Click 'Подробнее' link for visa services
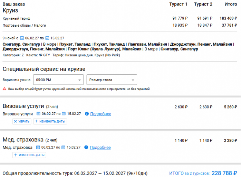The width and height of the screenshot is (241, 177). click(101, 114)
